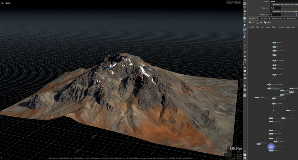
Task: Open the Labs menu in network editor
Action: tap(288, 27)
